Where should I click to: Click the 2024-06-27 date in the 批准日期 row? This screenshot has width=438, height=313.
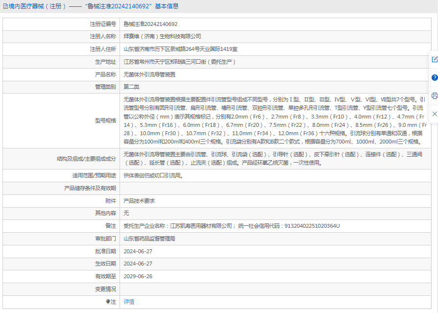click(138, 251)
